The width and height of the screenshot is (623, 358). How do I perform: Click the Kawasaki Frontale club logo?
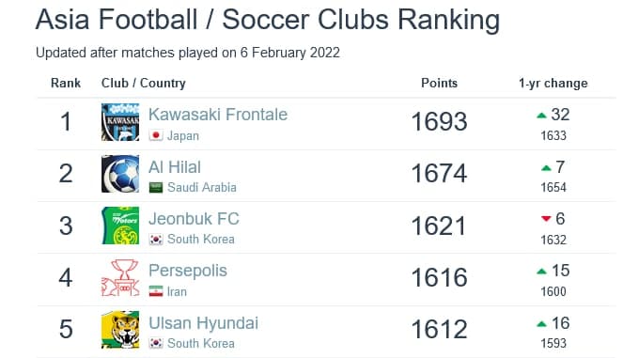(x=120, y=122)
